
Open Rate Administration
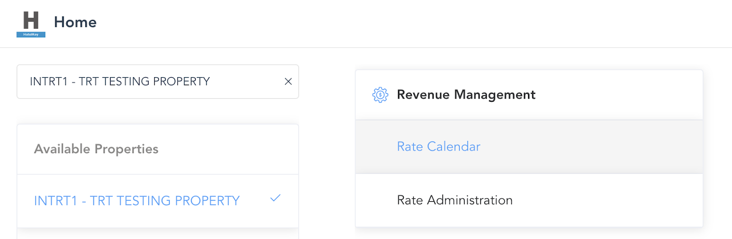(454, 200)
